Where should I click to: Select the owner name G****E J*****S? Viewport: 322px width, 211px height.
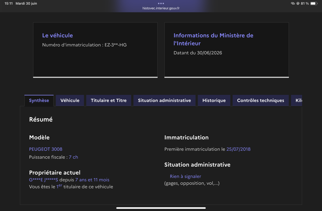43,180
